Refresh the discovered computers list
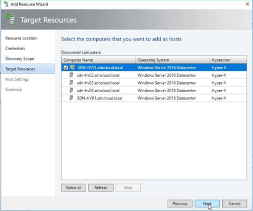This screenshot has height=211, width=253. click(101, 188)
